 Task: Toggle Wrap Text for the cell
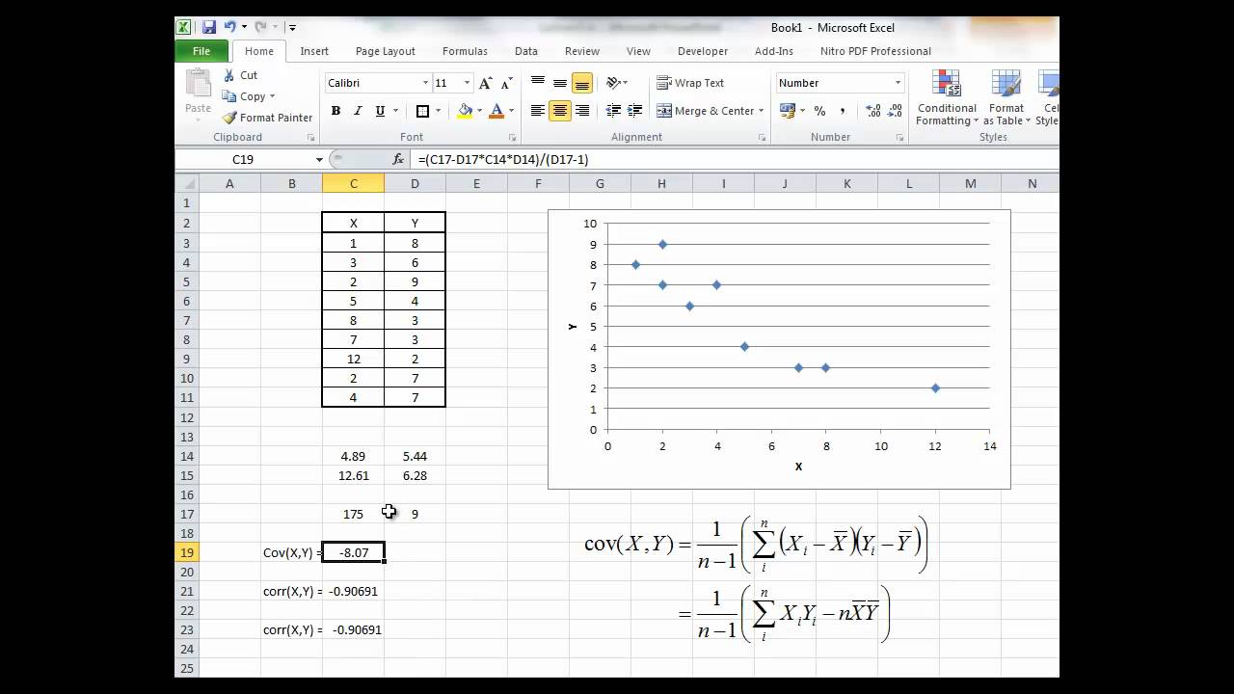690,83
